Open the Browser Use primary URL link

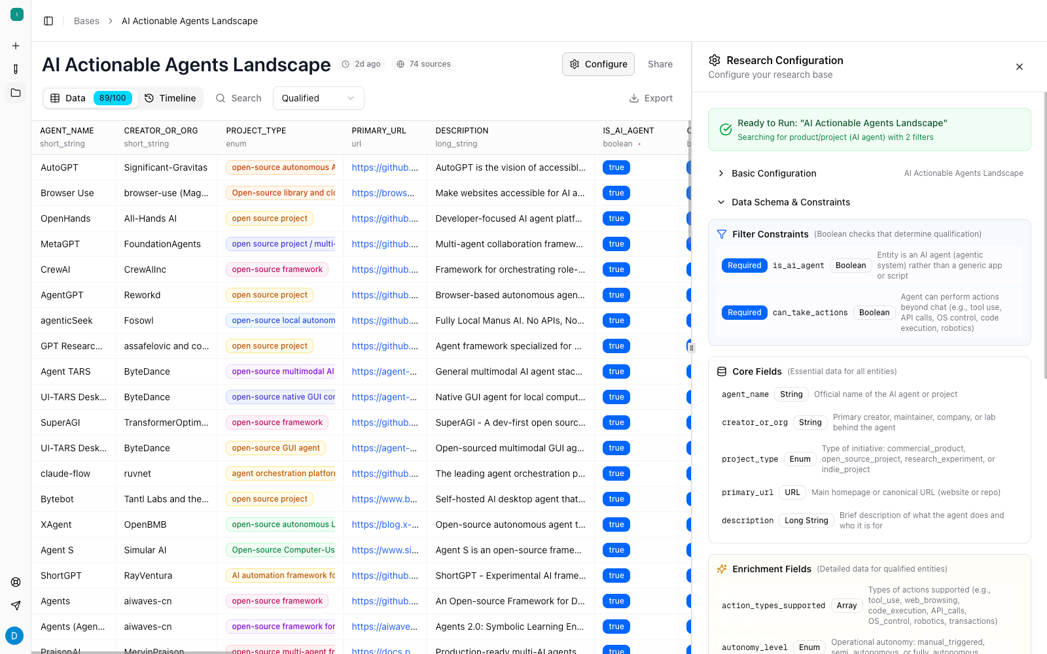[383, 193]
